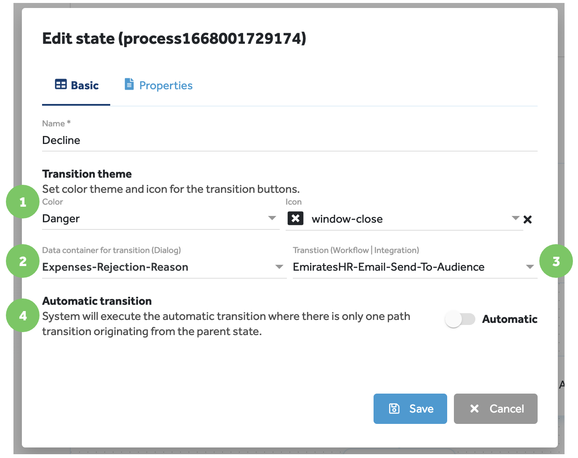Open the EmiratesHR-Email-Send-To-Audience dropdown
Screen dimensions: 578x458
(x=530, y=266)
